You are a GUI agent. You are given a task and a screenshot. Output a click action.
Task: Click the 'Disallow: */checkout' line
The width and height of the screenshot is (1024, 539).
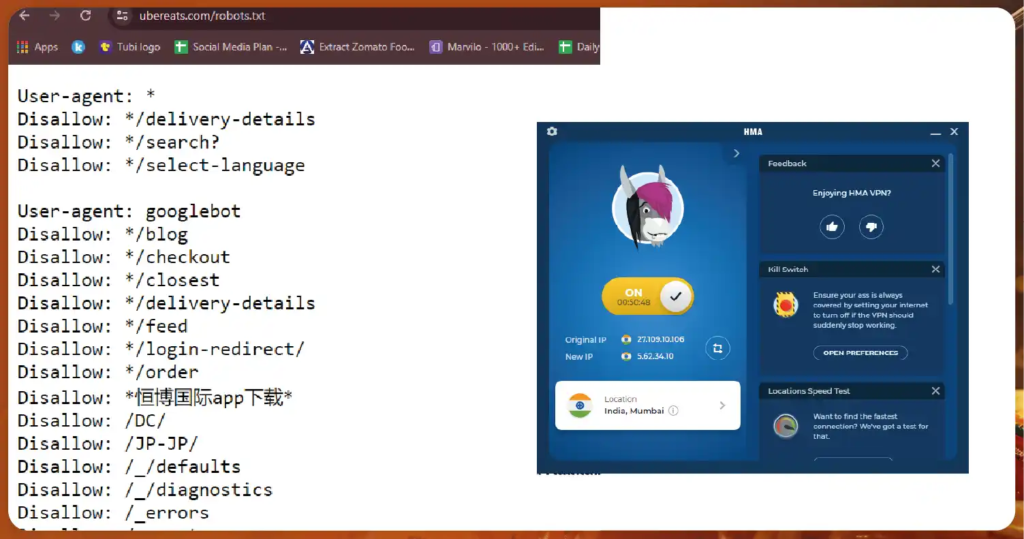click(124, 257)
